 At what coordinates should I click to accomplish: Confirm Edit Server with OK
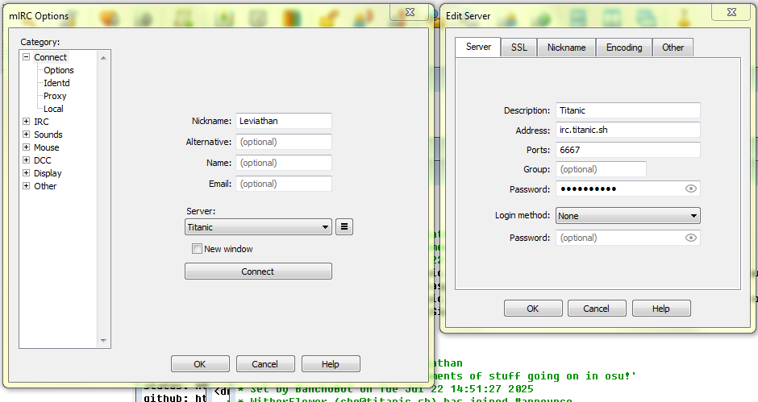533,309
